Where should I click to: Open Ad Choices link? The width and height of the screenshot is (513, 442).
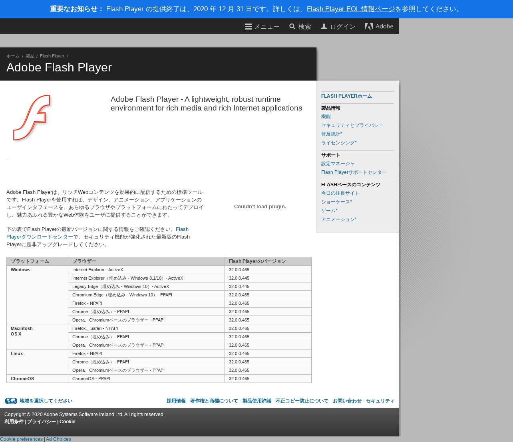(58, 439)
